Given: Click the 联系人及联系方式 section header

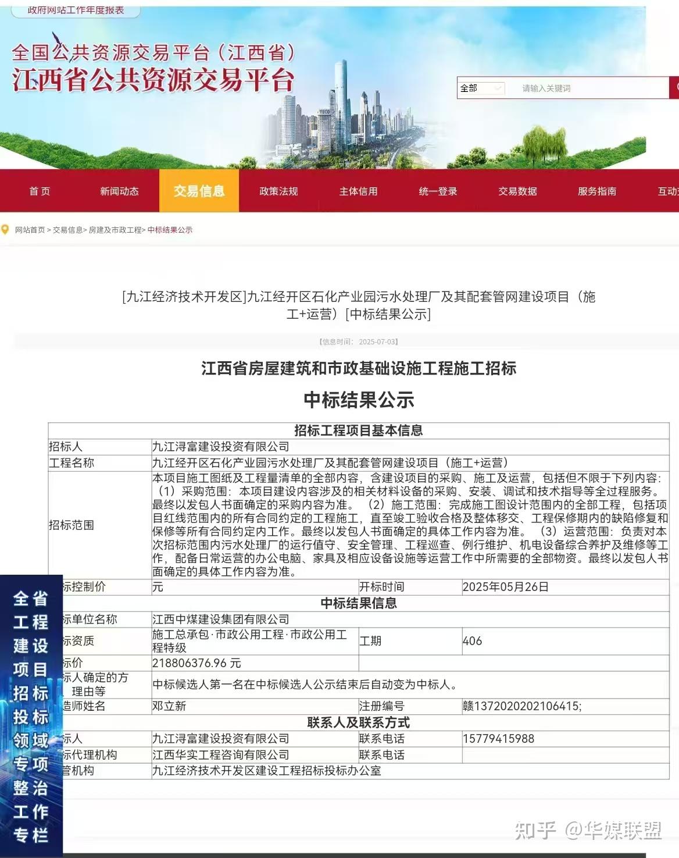Looking at the screenshot, I should [x=359, y=722].
